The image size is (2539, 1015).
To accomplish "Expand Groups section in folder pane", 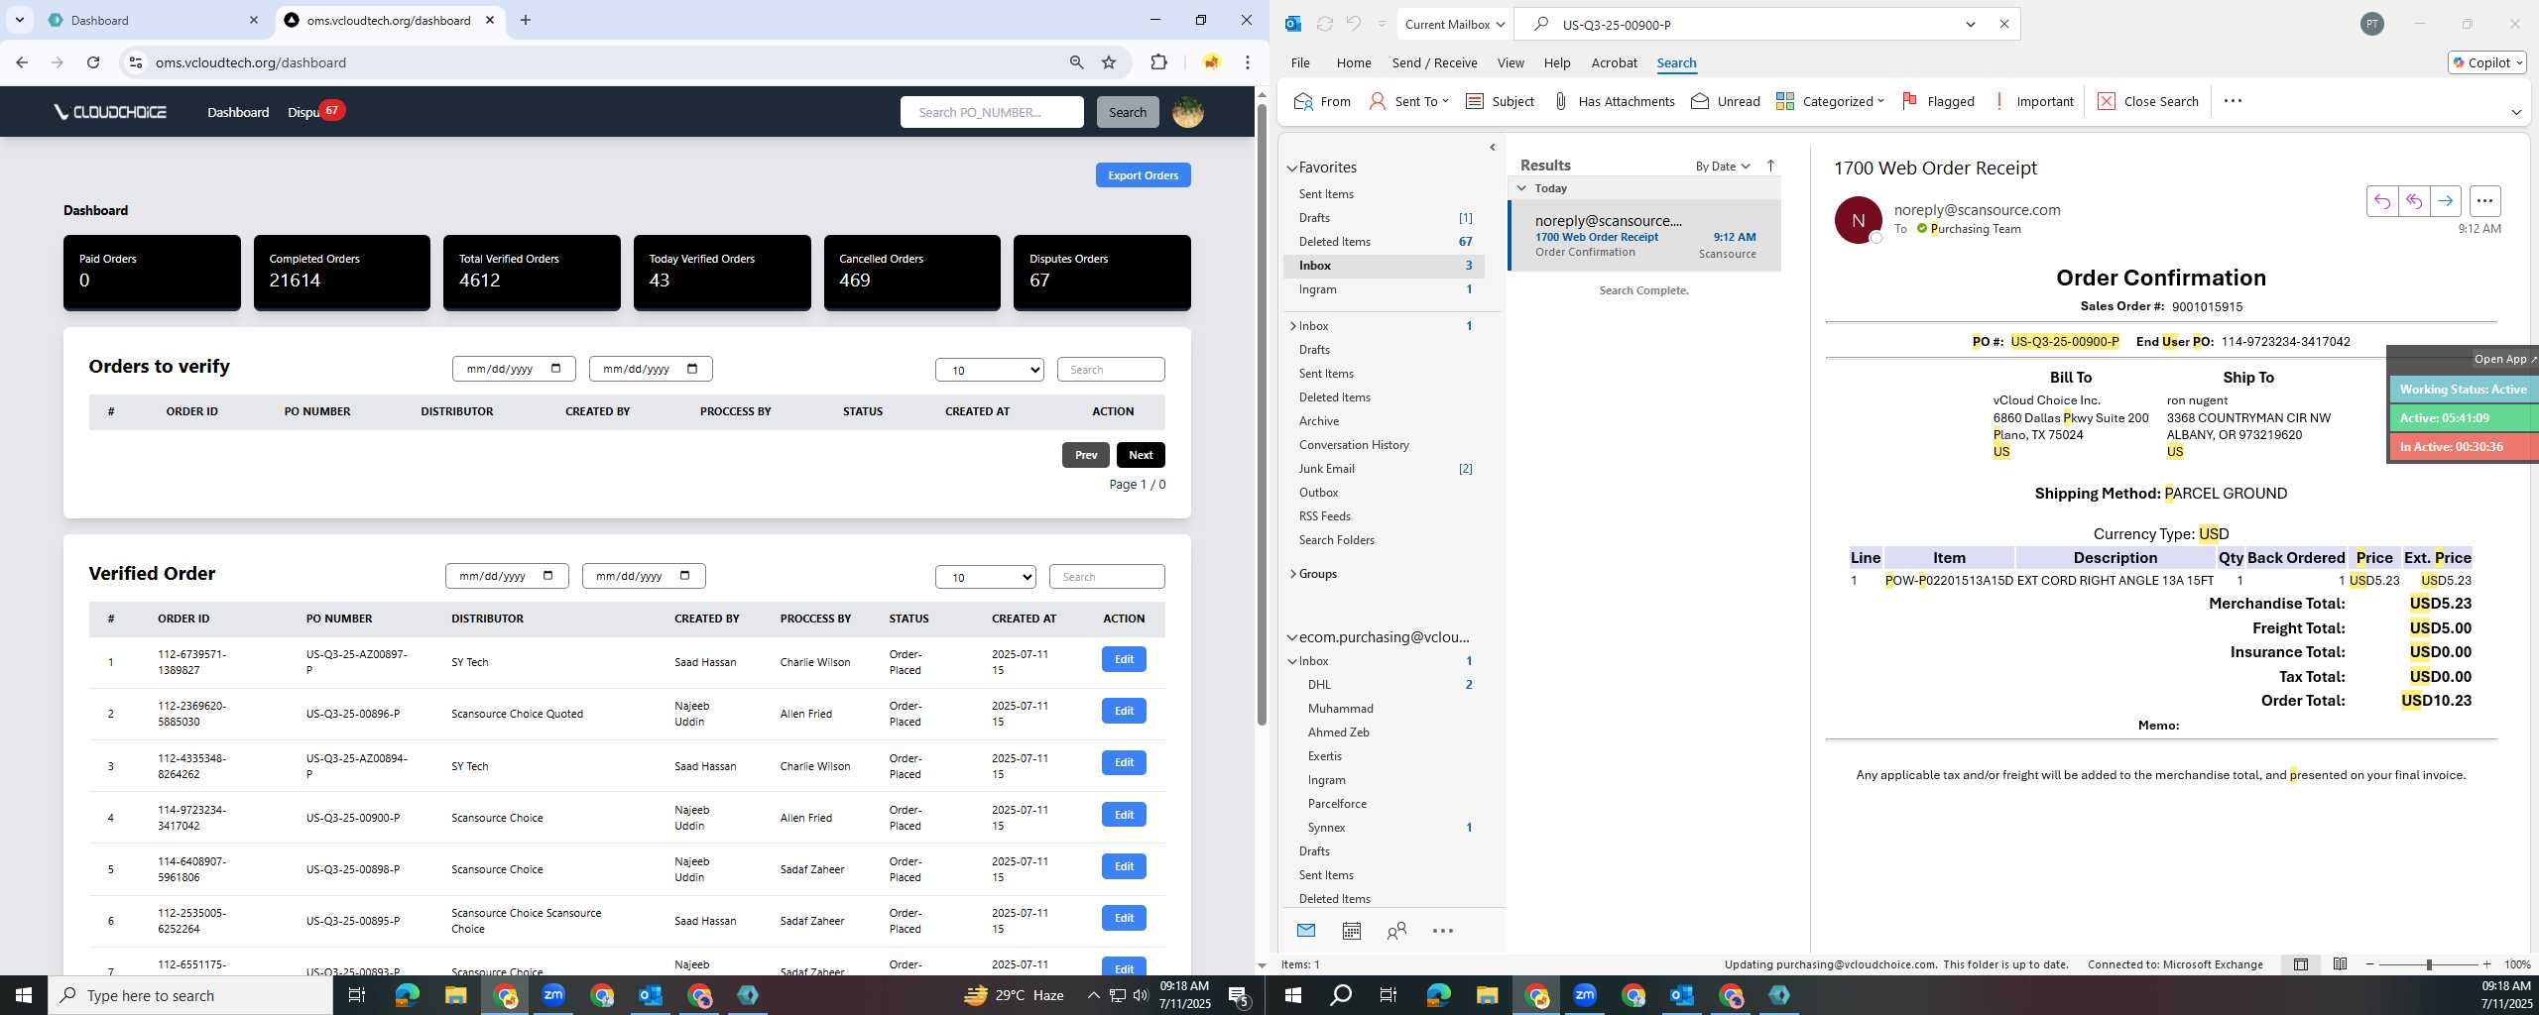I will [1292, 574].
